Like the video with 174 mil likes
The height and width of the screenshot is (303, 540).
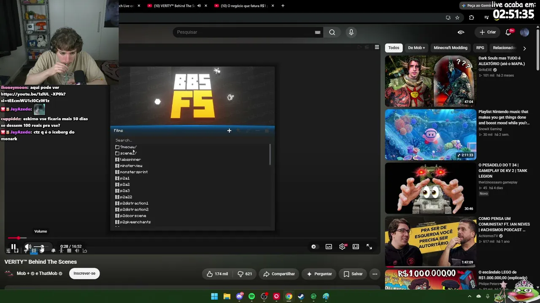217,274
